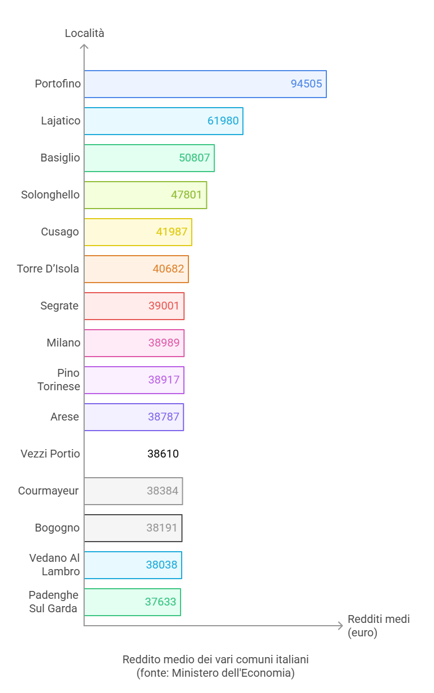Click the Padenghe Sul Garda bar
The height and width of the screenshot is (693, 434).
(132, 602)
